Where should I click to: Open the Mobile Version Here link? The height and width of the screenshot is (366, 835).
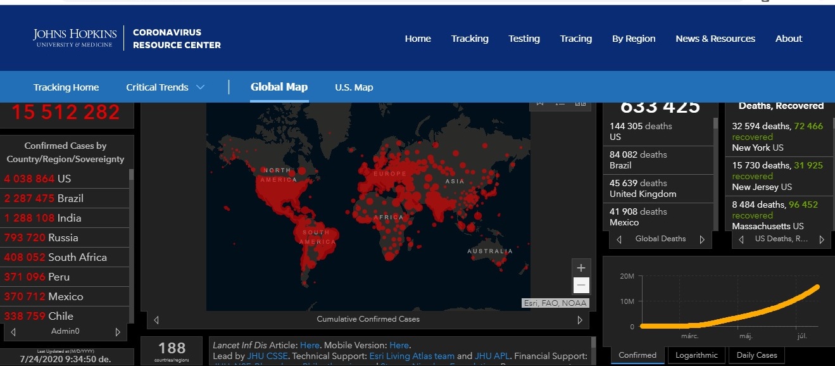pyautogui.click(x=399, y=345)
